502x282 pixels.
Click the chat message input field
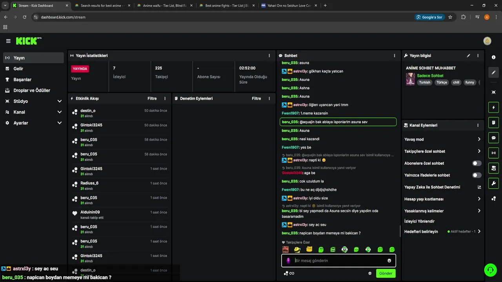(338, 260)
